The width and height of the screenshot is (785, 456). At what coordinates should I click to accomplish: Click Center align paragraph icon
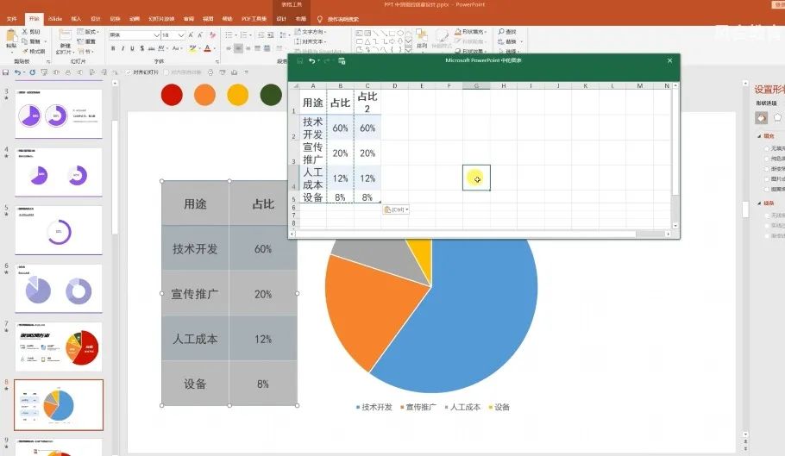[x=238, y=48]
